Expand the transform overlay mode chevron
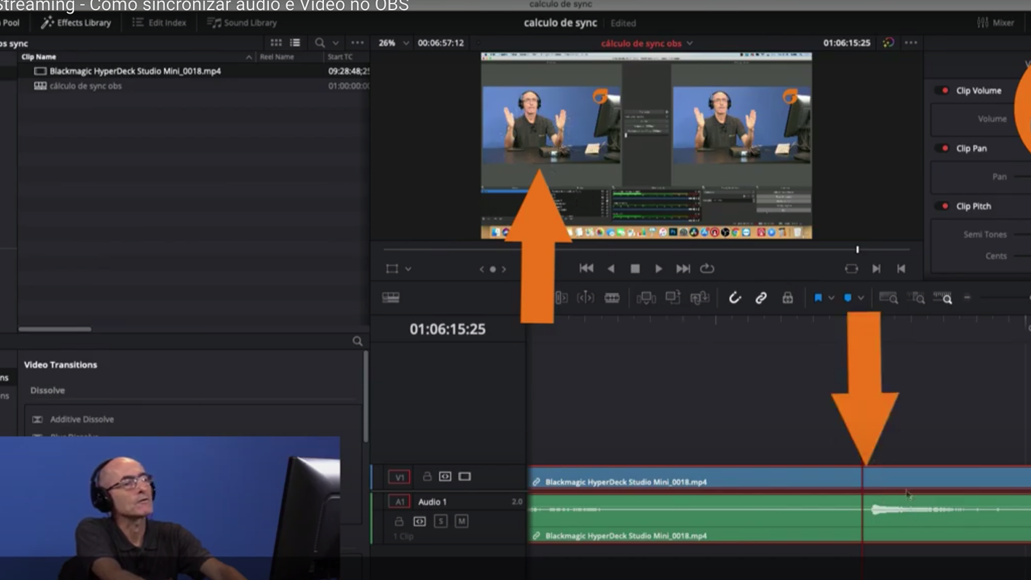This screenshot has width=1031, height=580. point(408,269)
